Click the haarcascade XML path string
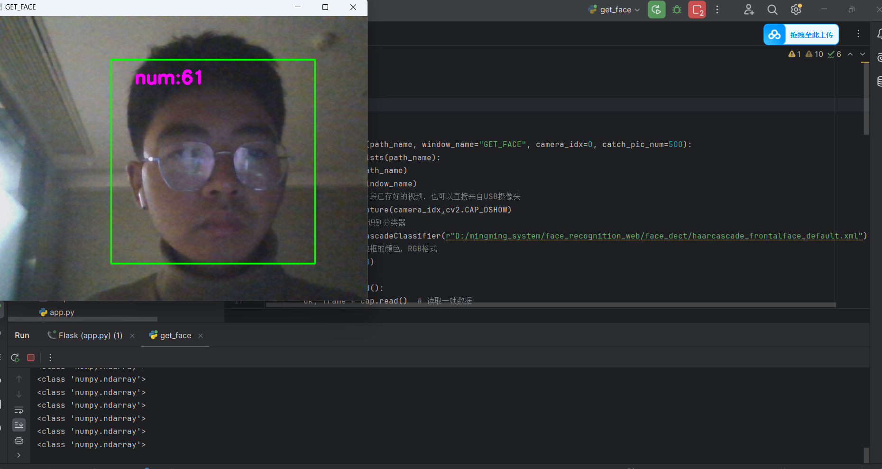882x469 pixels. tap(654, 236)
